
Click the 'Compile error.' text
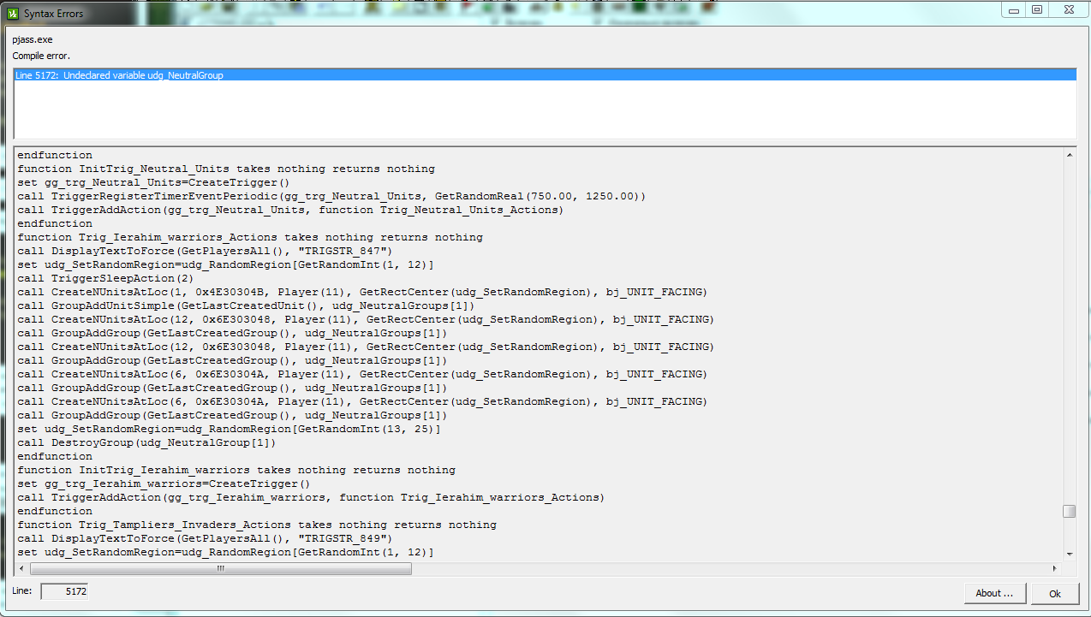[x=41, y=56]
